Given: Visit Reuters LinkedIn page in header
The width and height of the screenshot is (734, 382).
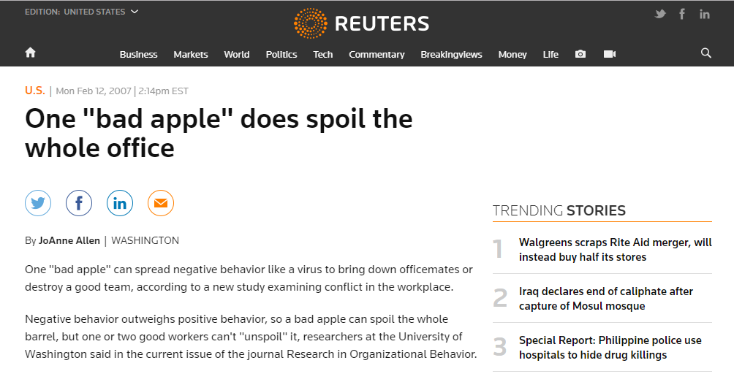Looking at the screenshot, I should (704, 14).
